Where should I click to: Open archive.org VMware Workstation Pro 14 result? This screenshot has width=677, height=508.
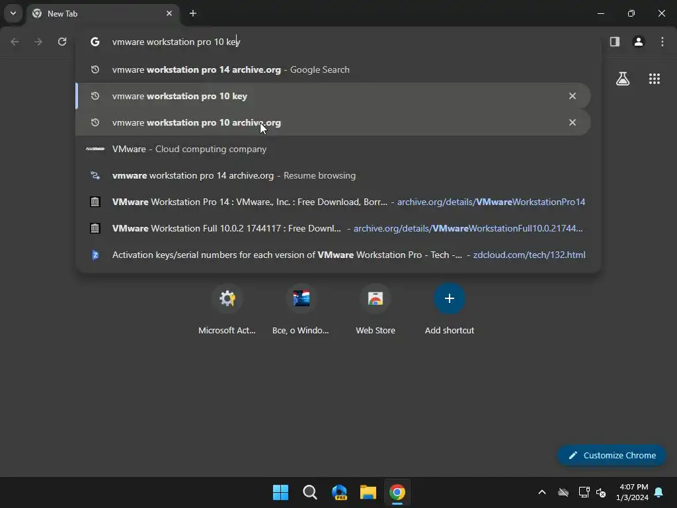pyautogui.click(x=333, y=202)
